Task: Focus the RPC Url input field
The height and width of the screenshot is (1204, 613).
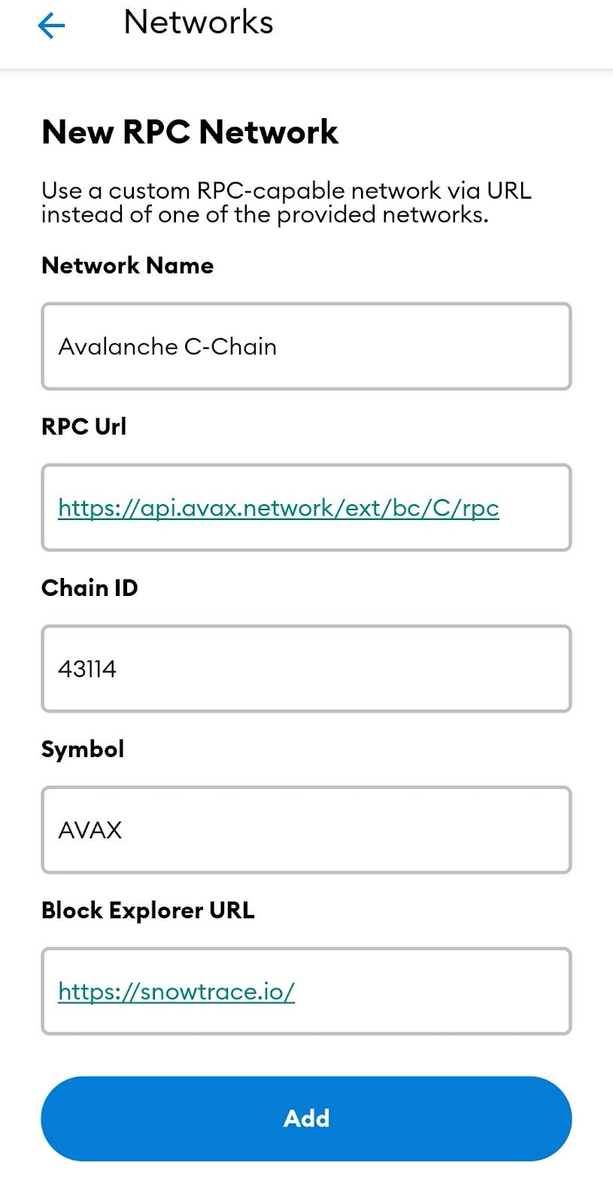Action: click(x=306, y=508)
